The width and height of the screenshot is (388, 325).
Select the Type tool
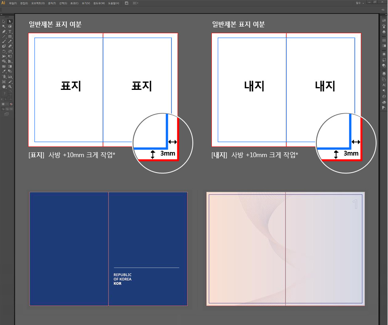pos(10,31)
